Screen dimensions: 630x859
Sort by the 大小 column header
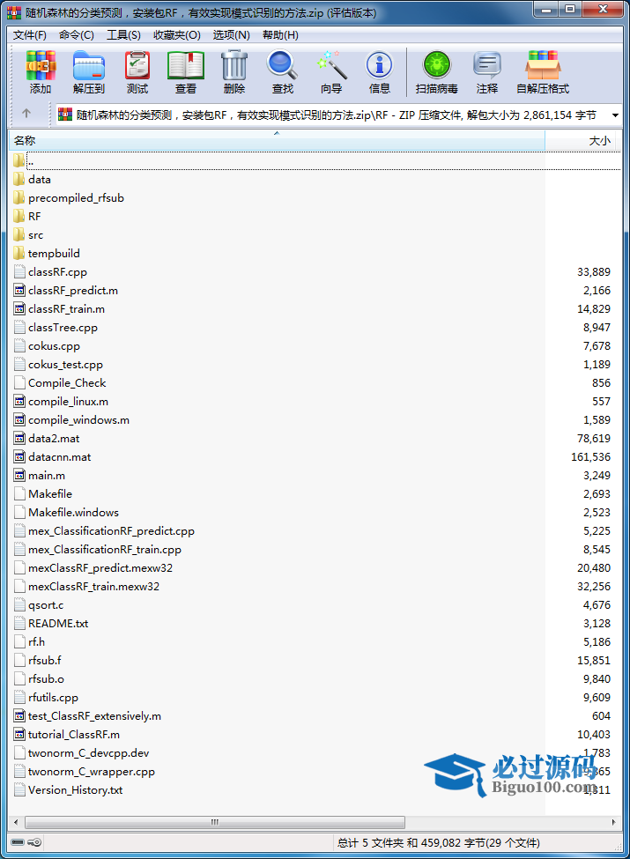point(586,141)
